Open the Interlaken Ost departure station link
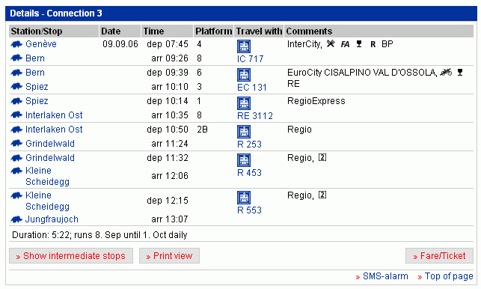 click(54, 130)
